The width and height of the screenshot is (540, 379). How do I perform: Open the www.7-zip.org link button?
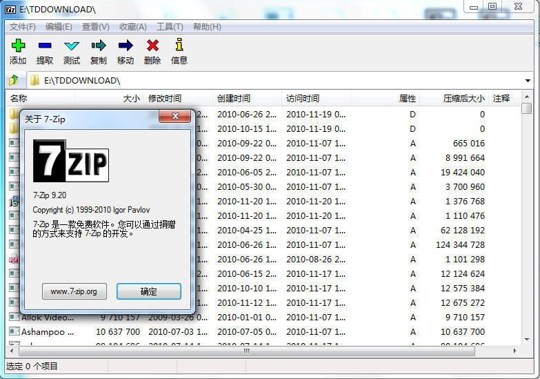click(74, 291)
